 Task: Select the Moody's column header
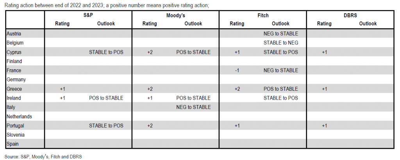coord(175,16)
